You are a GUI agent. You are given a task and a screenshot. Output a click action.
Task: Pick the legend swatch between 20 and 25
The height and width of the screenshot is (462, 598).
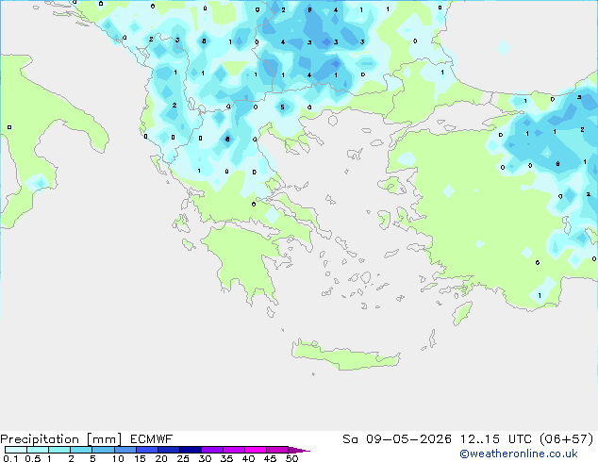click(169, 450)
